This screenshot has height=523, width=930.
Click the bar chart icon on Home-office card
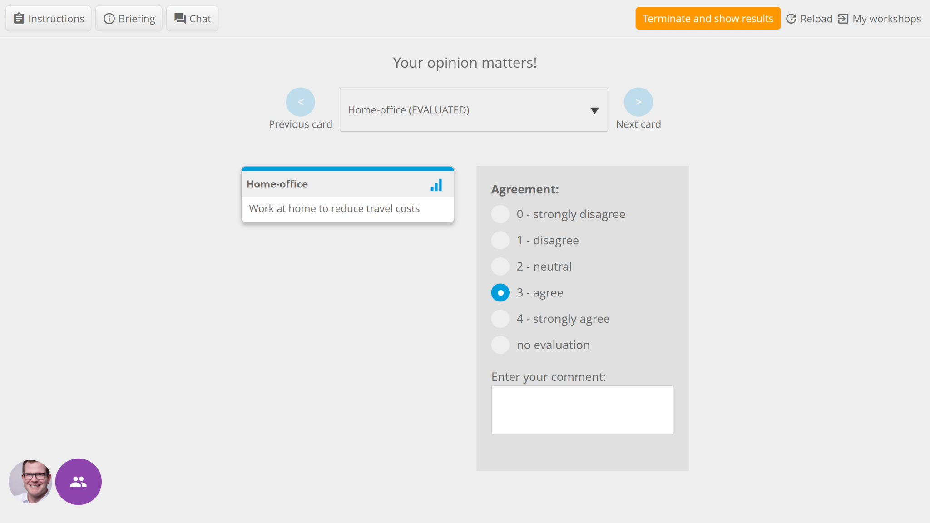(436, 185)
